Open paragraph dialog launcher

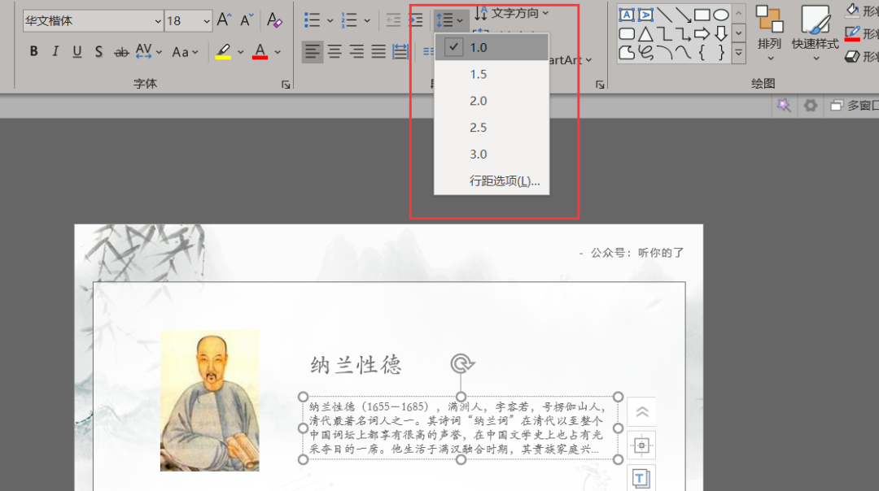pos(600,85)
